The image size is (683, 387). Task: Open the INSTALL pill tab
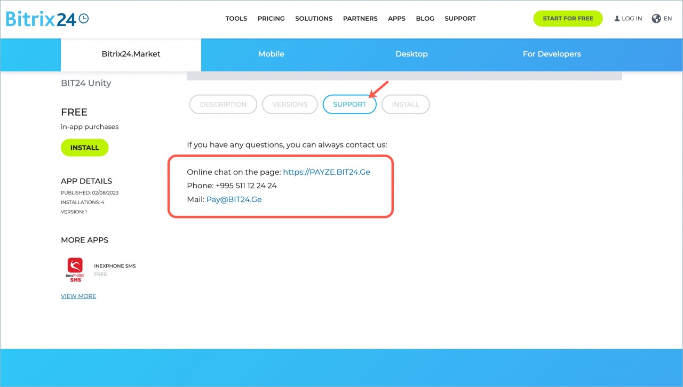[x=406, y=104]
